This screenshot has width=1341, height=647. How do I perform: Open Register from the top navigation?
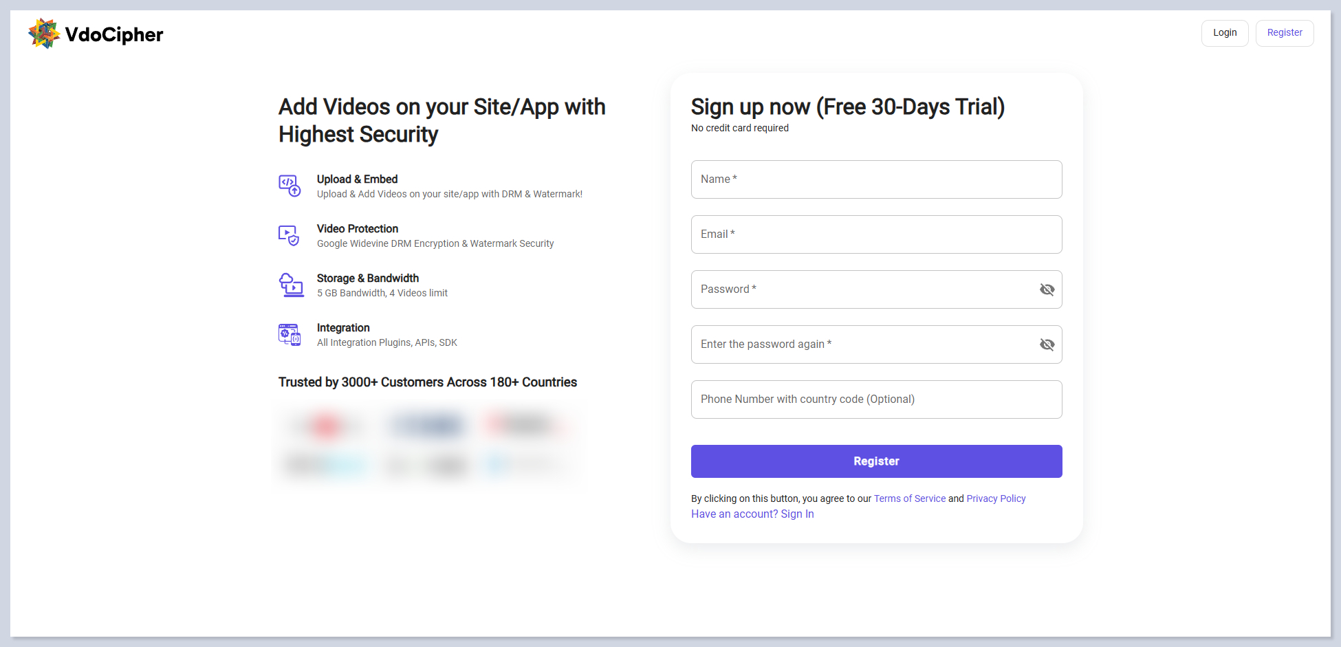pos(1284,33)
